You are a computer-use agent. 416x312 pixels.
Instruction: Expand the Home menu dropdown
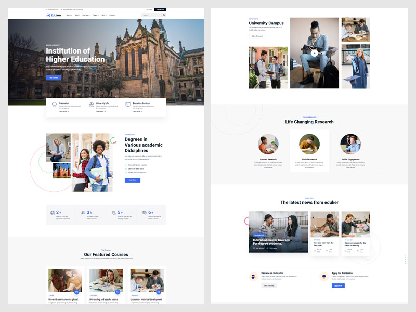coord(69,15)
